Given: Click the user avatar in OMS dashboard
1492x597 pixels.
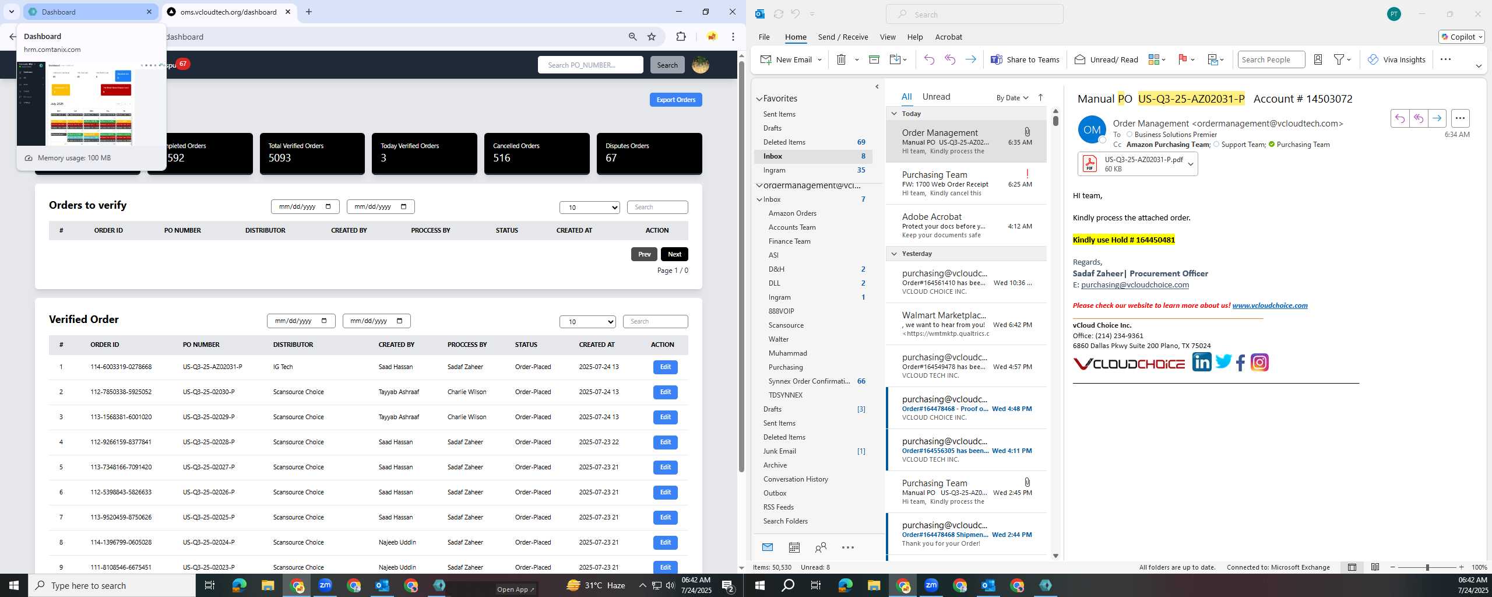Looking at the screenshot, I should coord(700,65).
